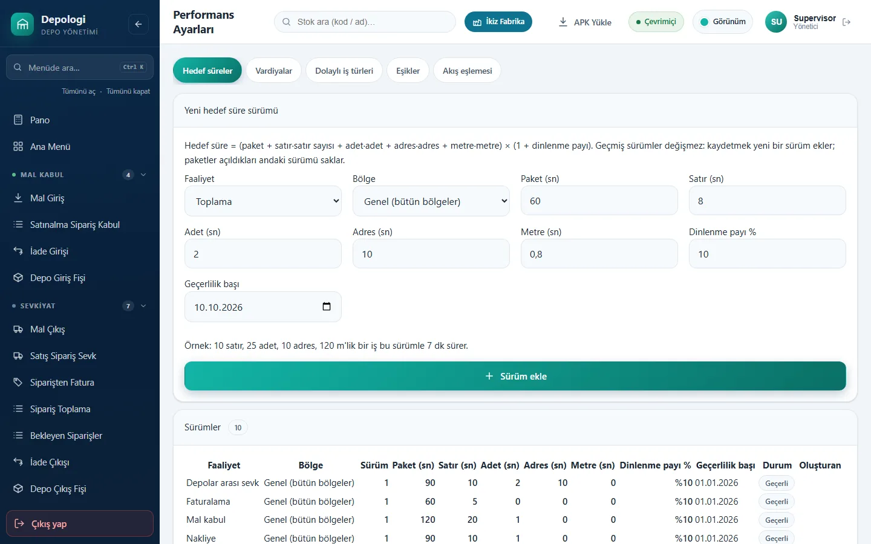Click the Mal Giriş download icon
The width and height of the screenshot is (871, 544).
point(18,198)
